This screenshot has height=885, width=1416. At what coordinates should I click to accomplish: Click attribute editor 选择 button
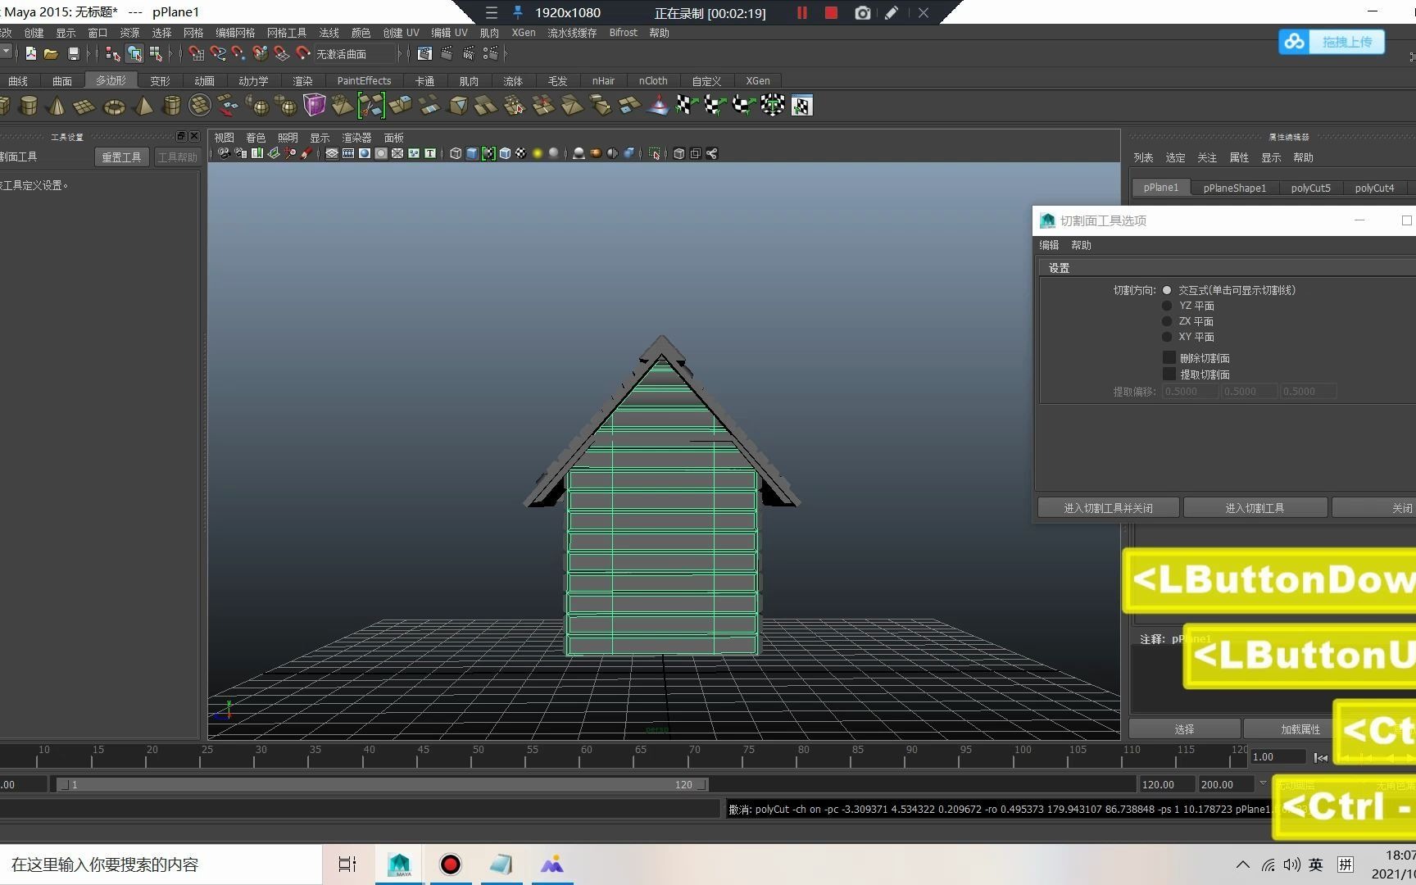click(1184, 728)
